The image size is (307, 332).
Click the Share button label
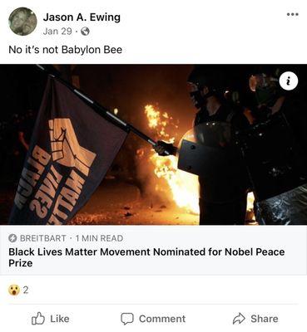pyautogui.click(x=265, y=319)
